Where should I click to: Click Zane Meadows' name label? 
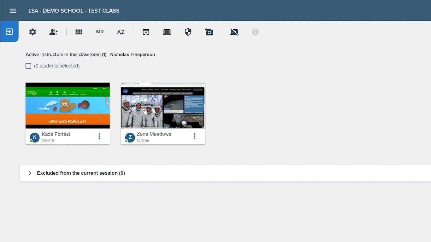pos(154,134)
